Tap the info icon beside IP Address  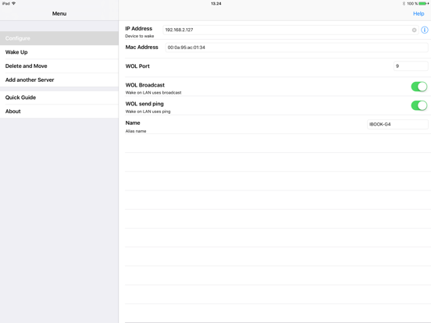(425, 30)
